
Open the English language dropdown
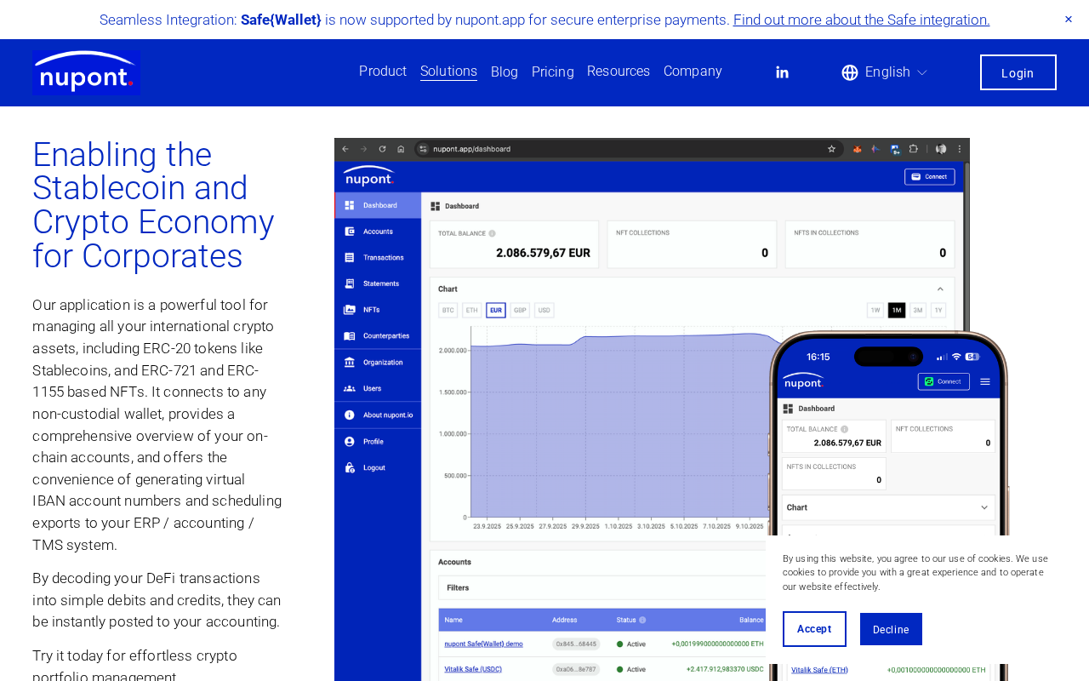point(896,72)
